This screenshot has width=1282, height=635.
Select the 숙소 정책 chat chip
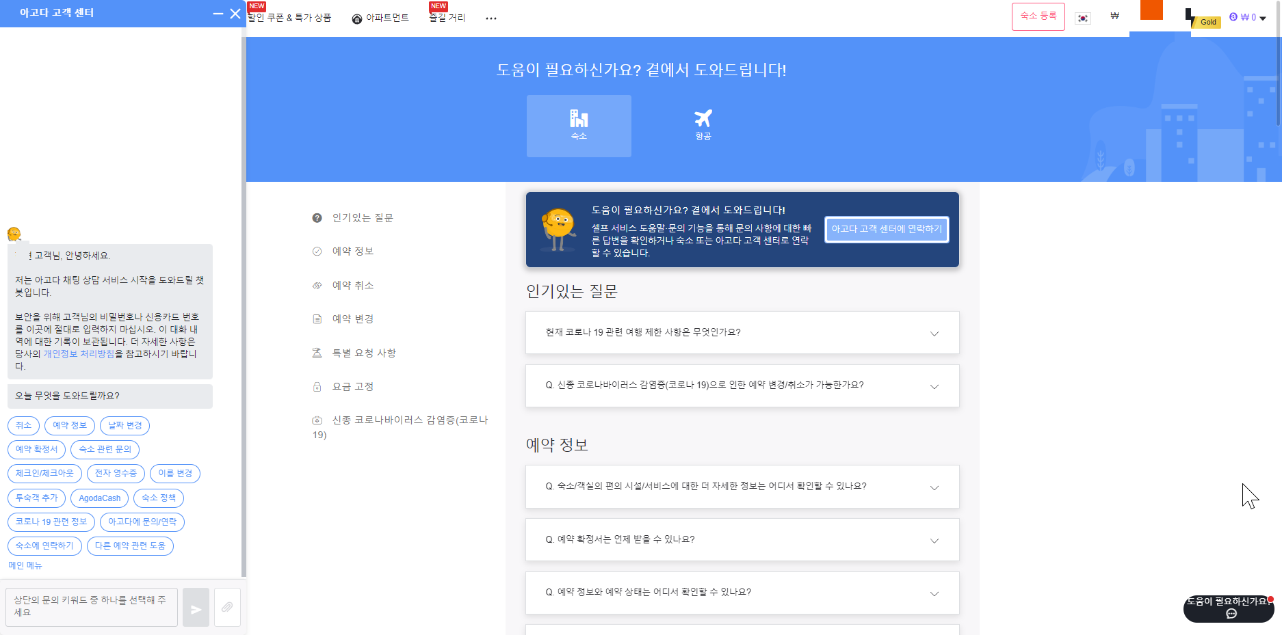pyautogui.click(x=159, y=498)
